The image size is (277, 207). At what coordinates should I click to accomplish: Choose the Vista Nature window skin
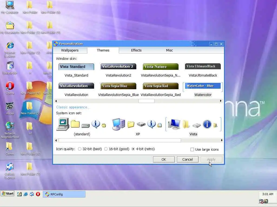pos(161,70)
